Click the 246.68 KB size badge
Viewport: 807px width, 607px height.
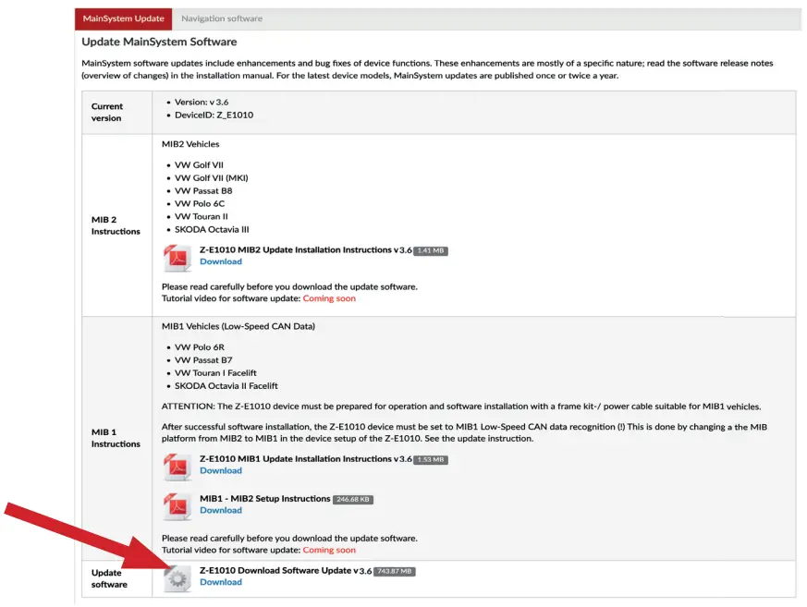tap(353, 499)
